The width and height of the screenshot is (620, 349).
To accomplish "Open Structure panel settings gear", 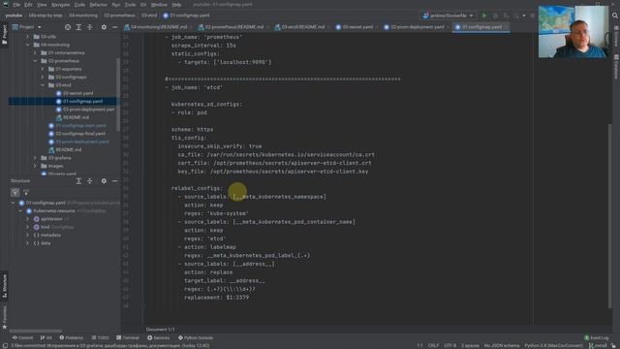I will click(104, 181).
